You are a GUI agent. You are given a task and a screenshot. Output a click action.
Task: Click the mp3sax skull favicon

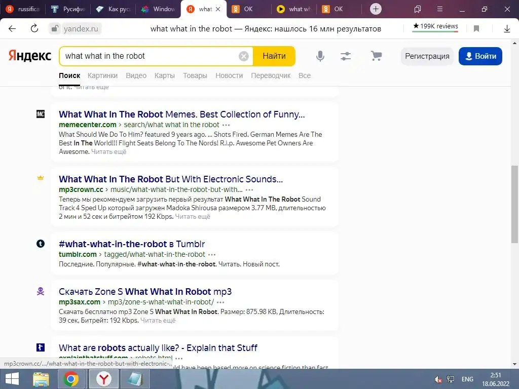click(x=41, y=291)
